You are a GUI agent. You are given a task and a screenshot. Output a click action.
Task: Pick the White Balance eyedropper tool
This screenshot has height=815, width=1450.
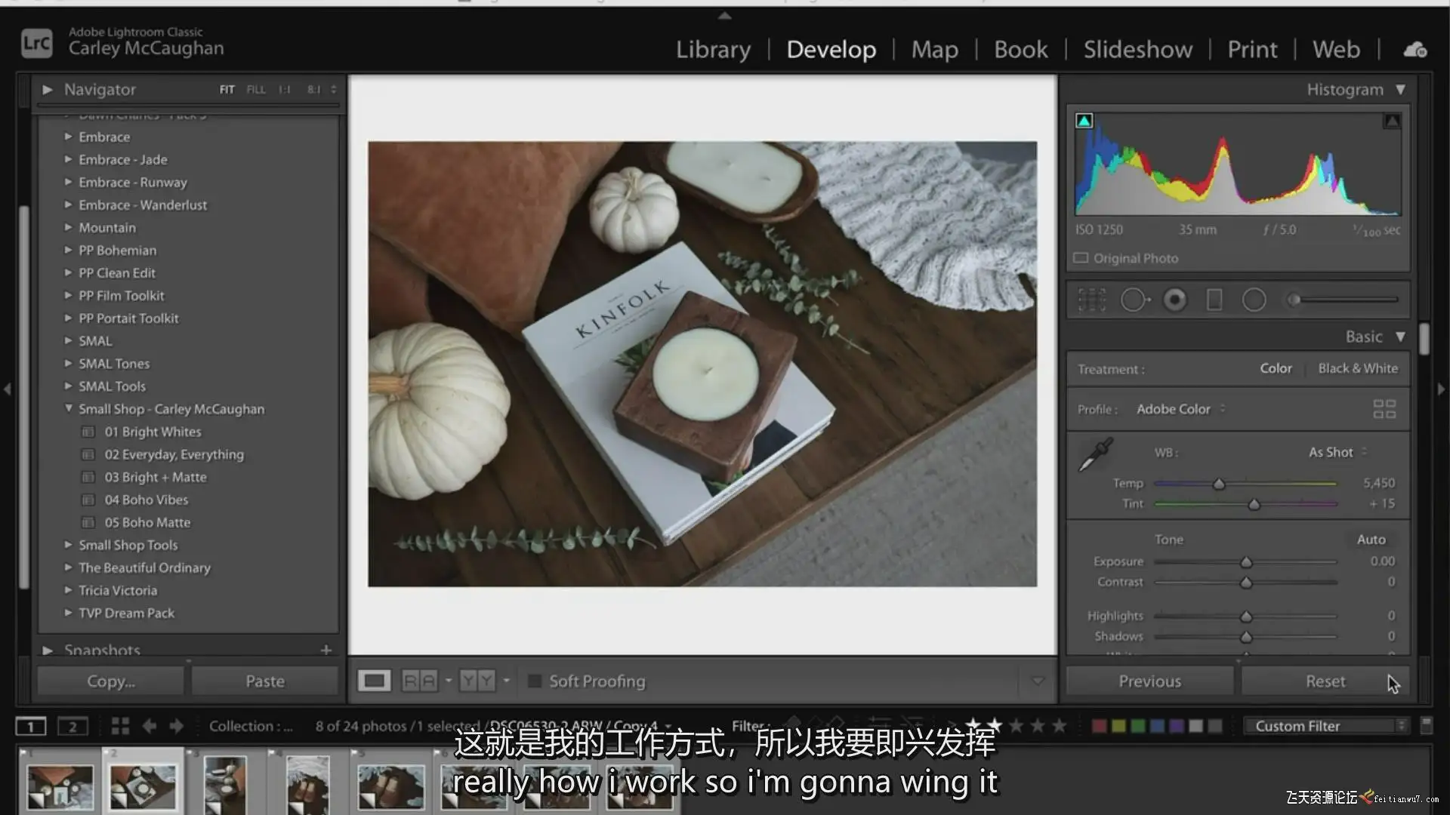pyautogui.click(x=1095, y=454)
